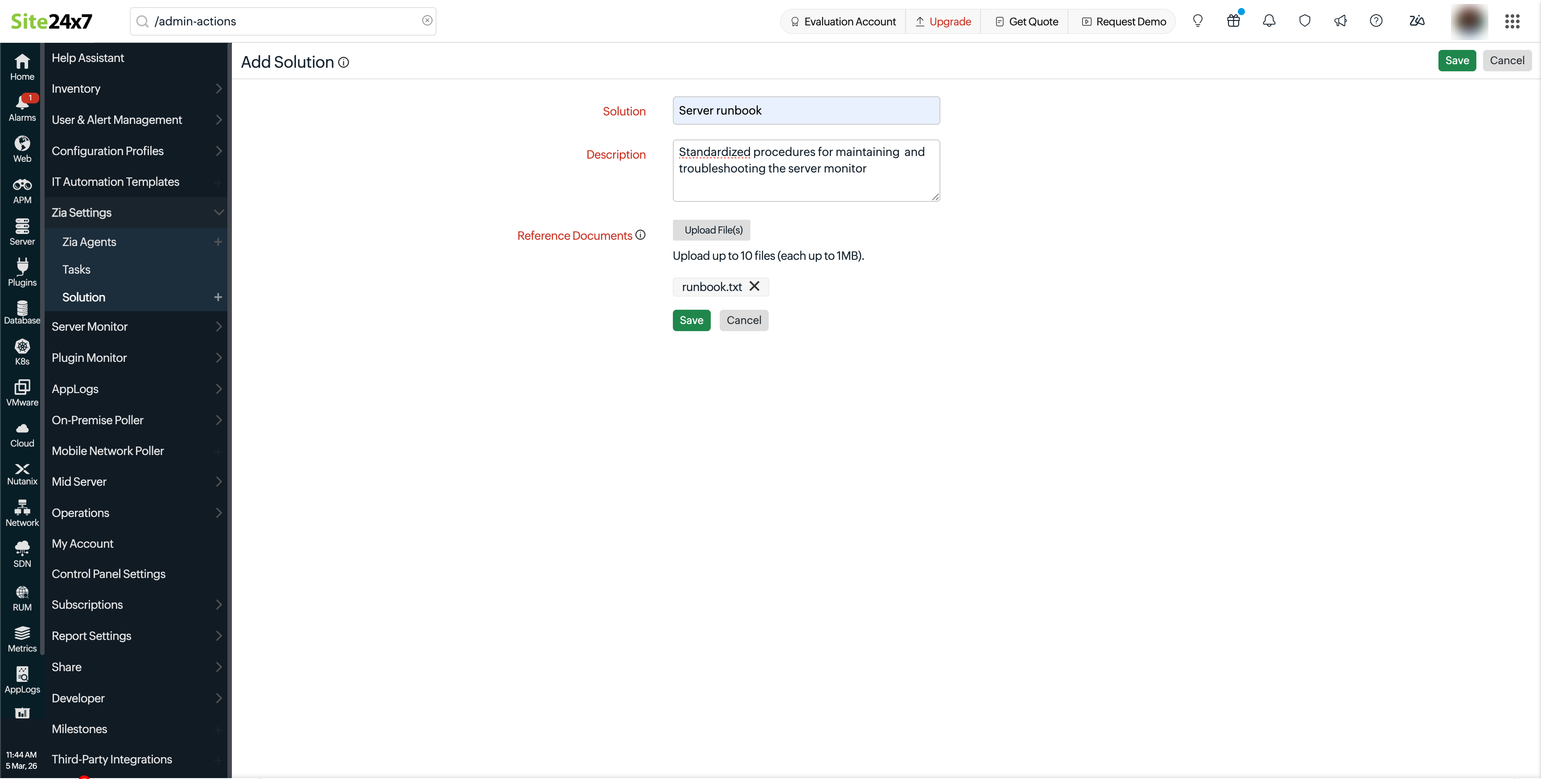This screenshot has width=1541, height=779.
Task: Remove the runbook.txt attachment
Action: (x=754, y=287)
